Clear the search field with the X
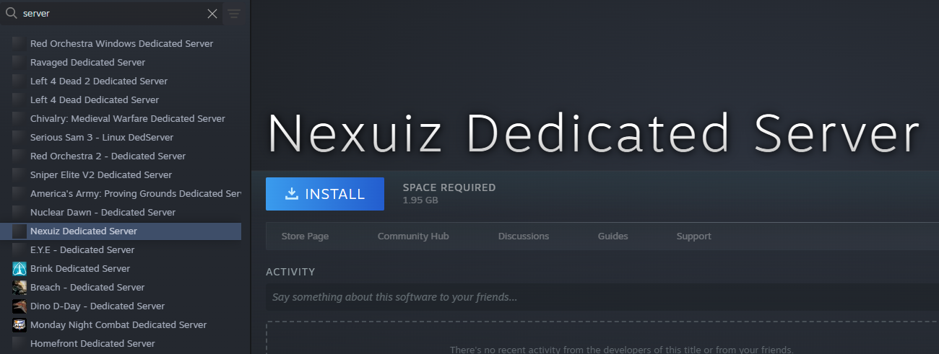 point(212,14)
